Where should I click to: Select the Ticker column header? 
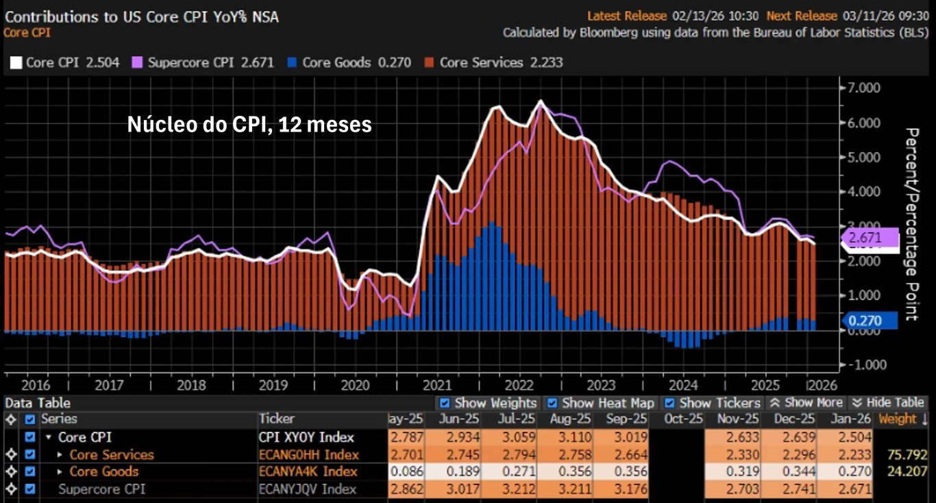276,419
